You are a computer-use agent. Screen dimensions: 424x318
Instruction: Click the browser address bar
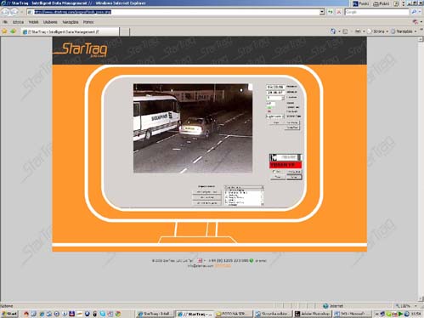(174, 12)
